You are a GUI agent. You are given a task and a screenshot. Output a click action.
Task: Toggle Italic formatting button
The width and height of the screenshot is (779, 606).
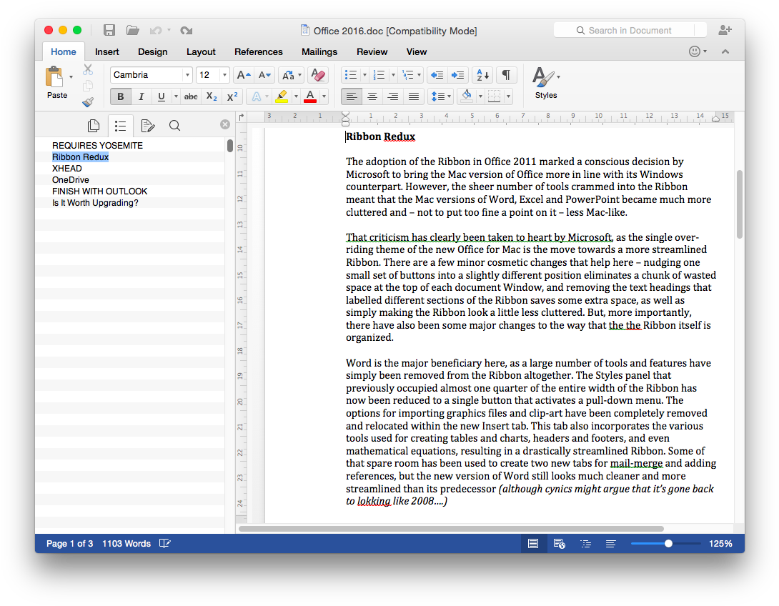click(141, 97)
